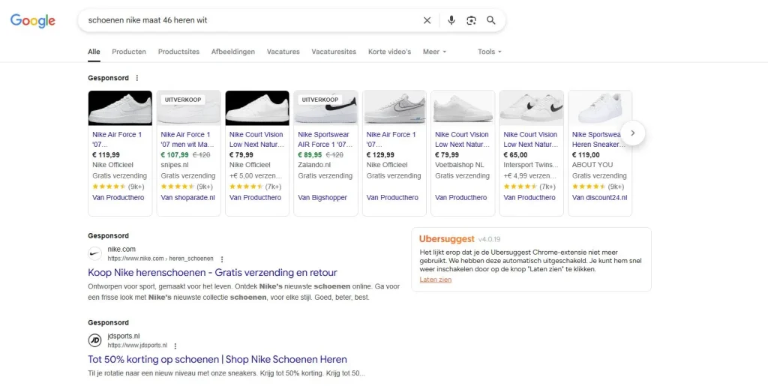Open Google Lens image search icon
Image resolution: width=768 pixels, height=386 pixels.
(x=471, y=20)
